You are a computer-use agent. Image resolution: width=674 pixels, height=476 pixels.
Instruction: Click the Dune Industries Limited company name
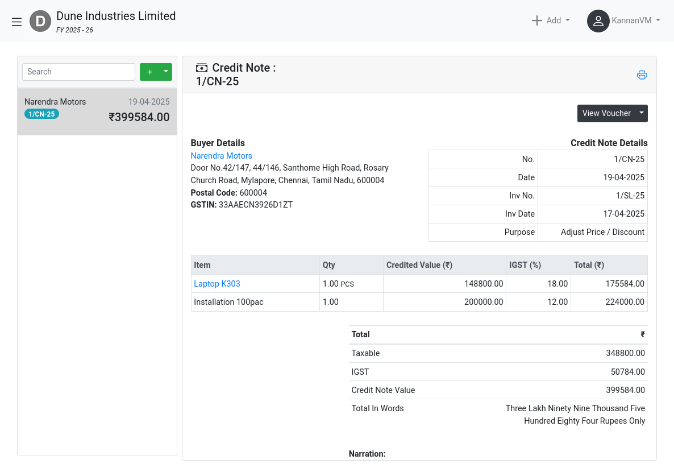[116, 16]
